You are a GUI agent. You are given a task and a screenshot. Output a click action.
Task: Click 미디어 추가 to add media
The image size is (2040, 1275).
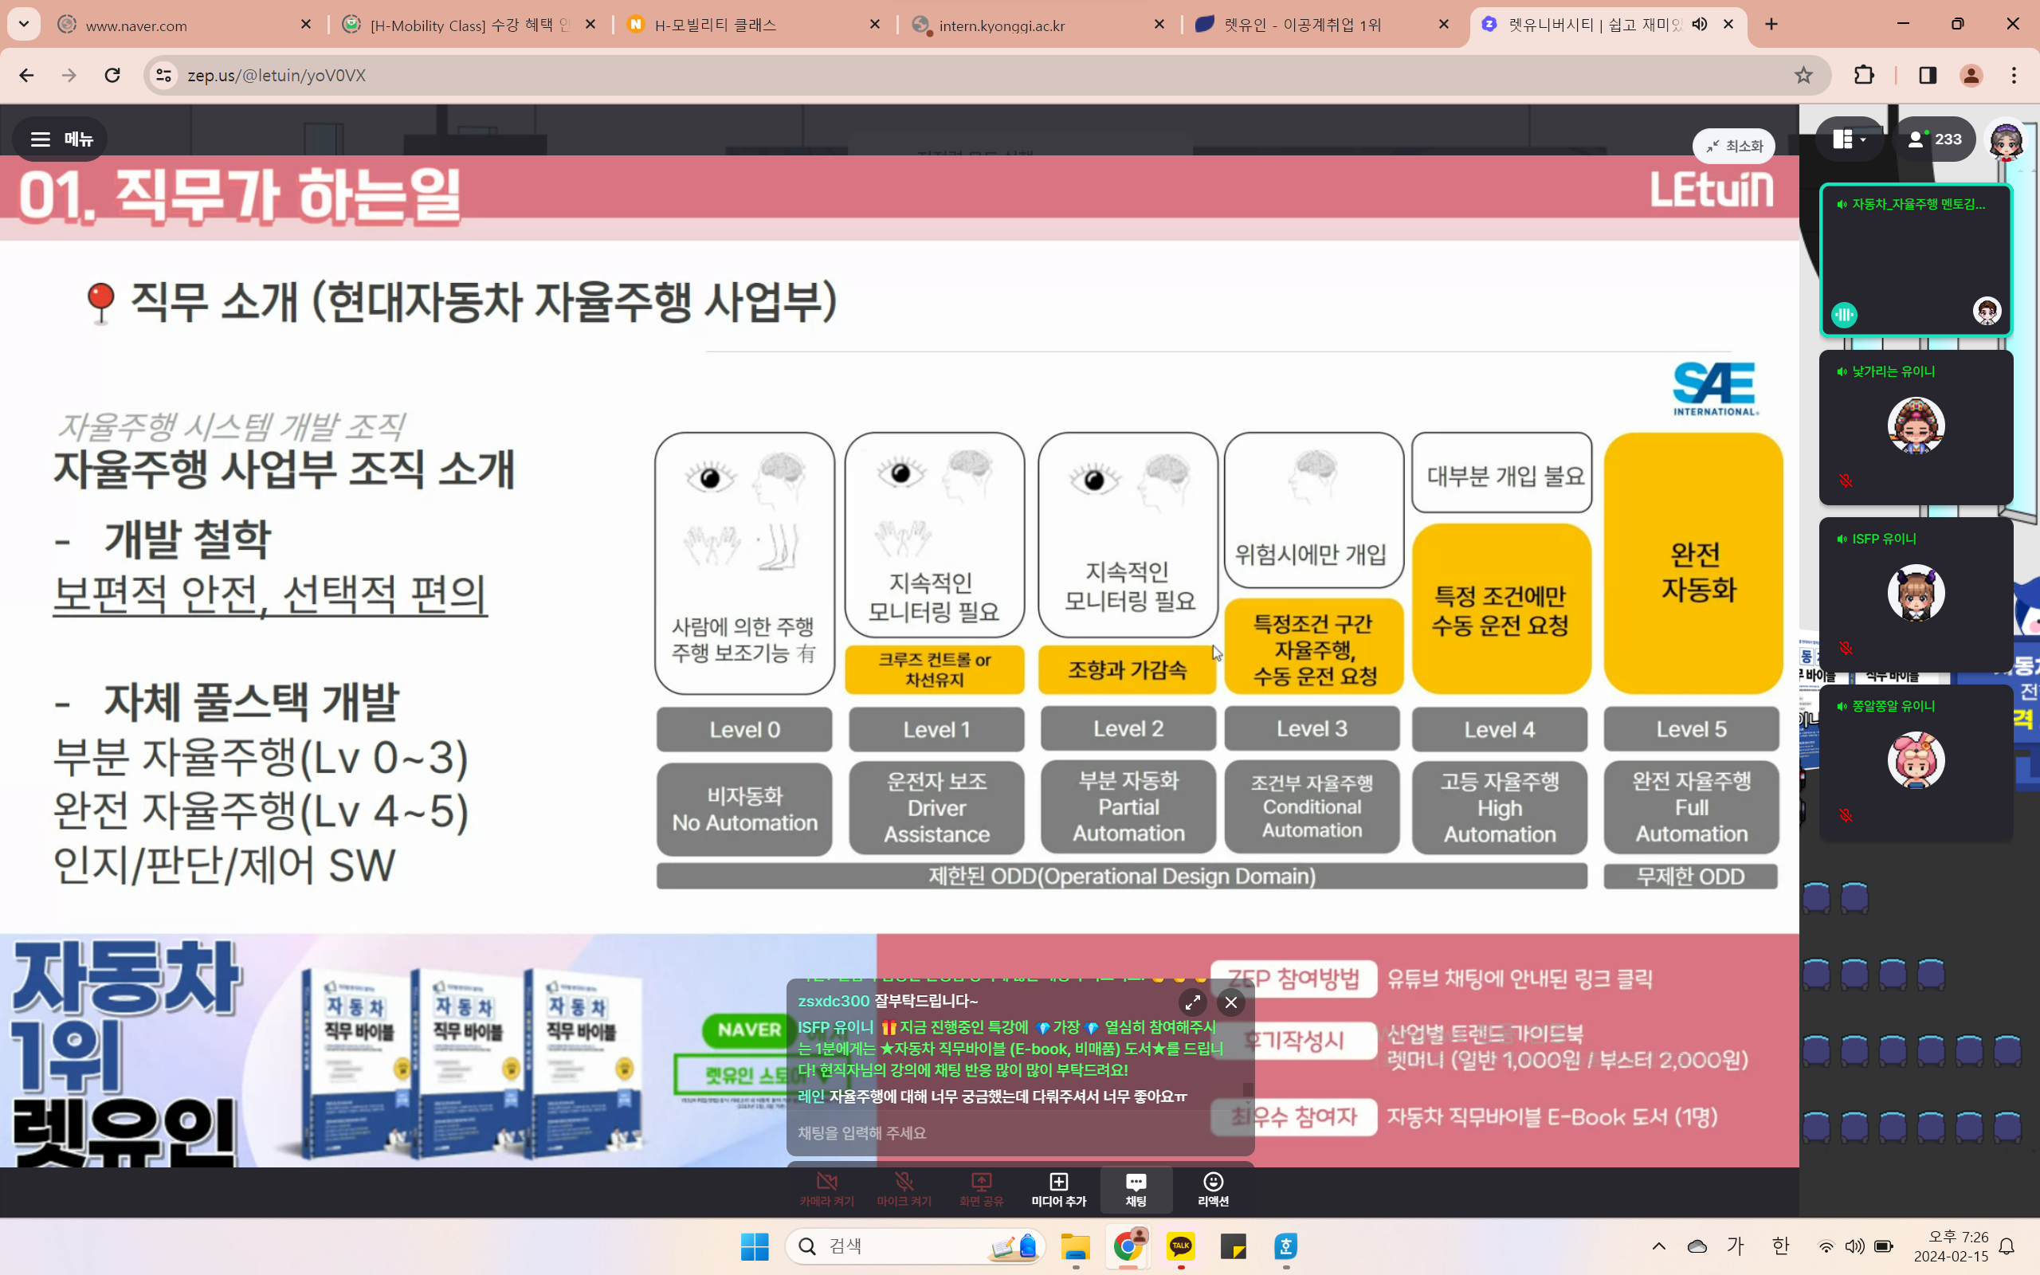pyautogui.click(x=1059, y=1190)
